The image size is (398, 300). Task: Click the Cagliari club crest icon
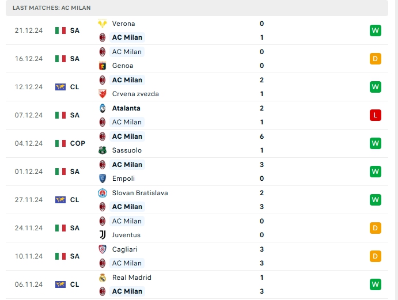click(x=103, y=249)
